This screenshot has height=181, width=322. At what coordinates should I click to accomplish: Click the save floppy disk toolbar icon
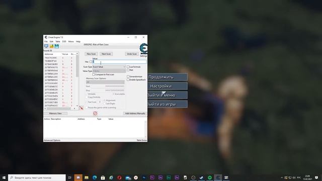click(57, 46)
